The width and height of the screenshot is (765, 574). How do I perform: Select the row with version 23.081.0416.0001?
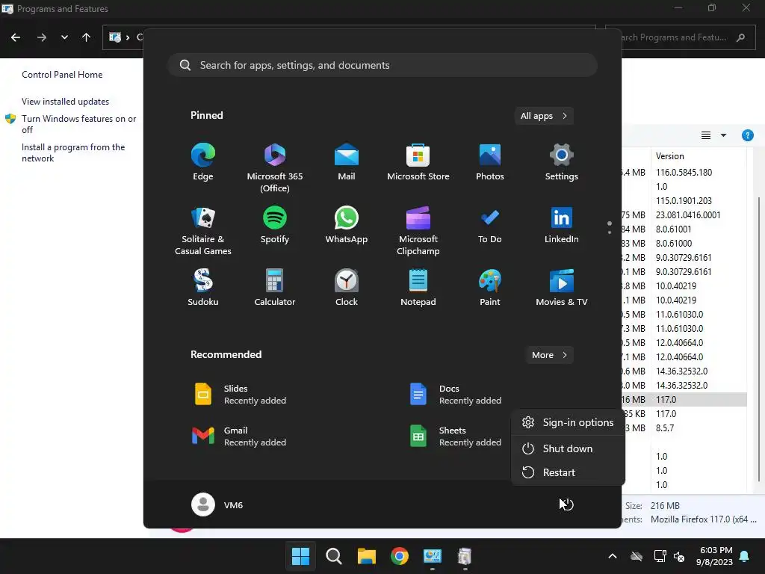click(684, 215)
